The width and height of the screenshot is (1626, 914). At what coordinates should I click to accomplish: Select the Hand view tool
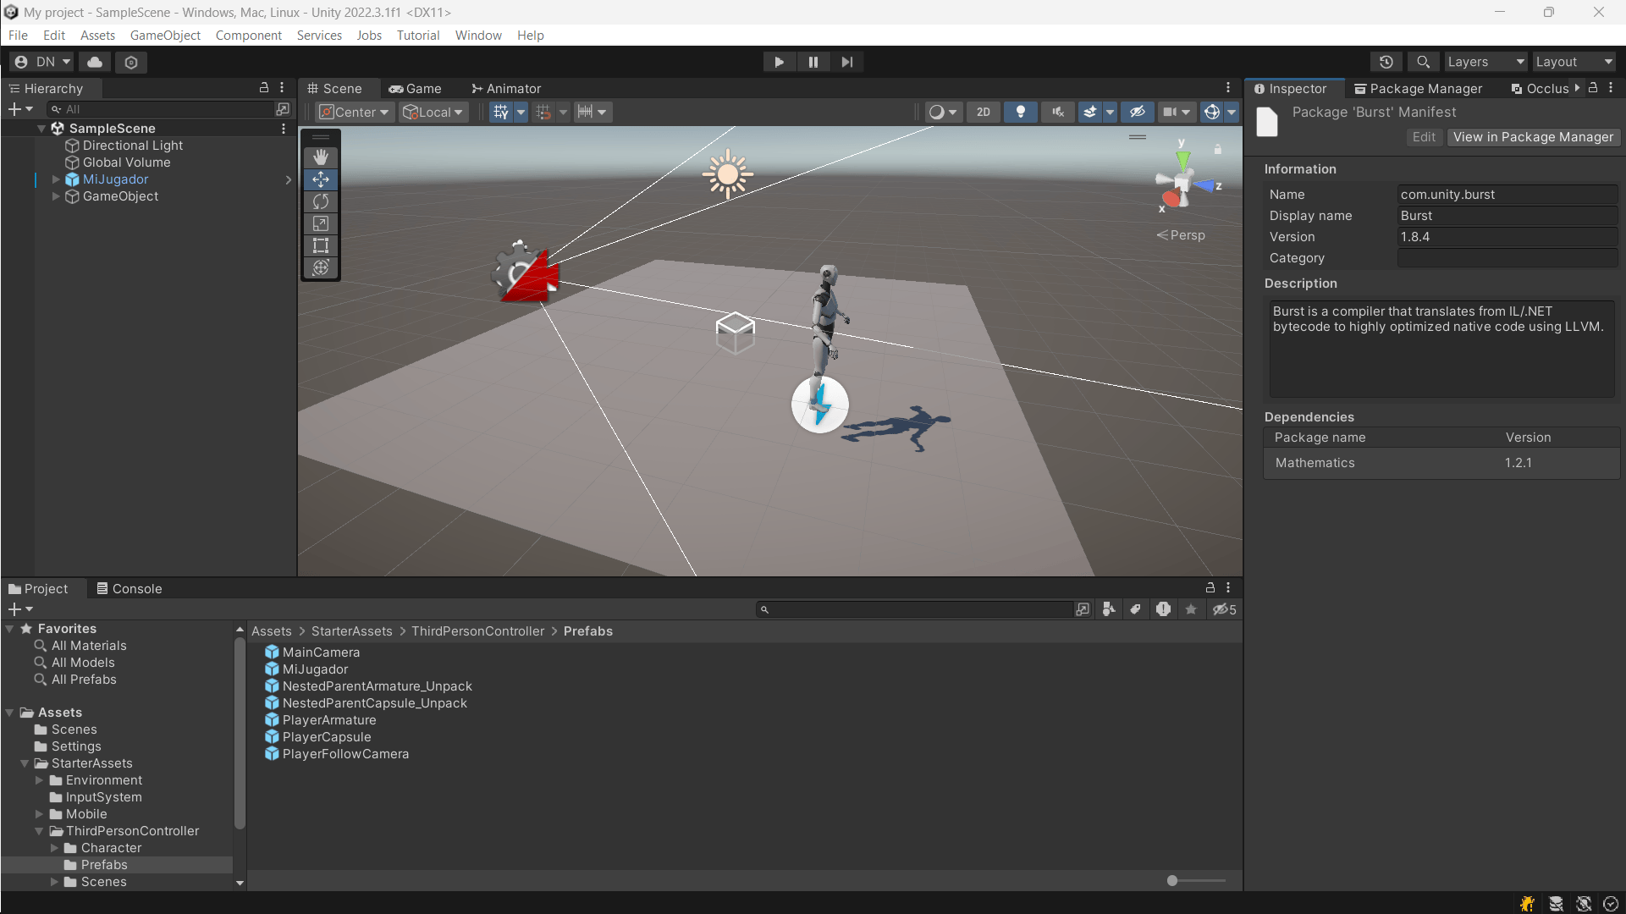(x=321, y=157)
